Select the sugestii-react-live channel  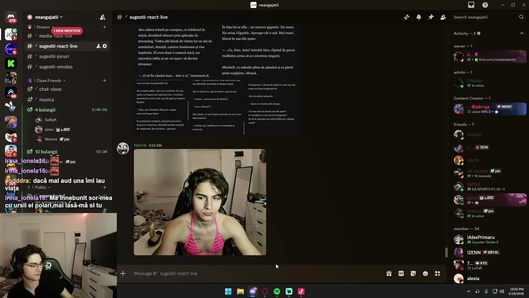[67, 46]
